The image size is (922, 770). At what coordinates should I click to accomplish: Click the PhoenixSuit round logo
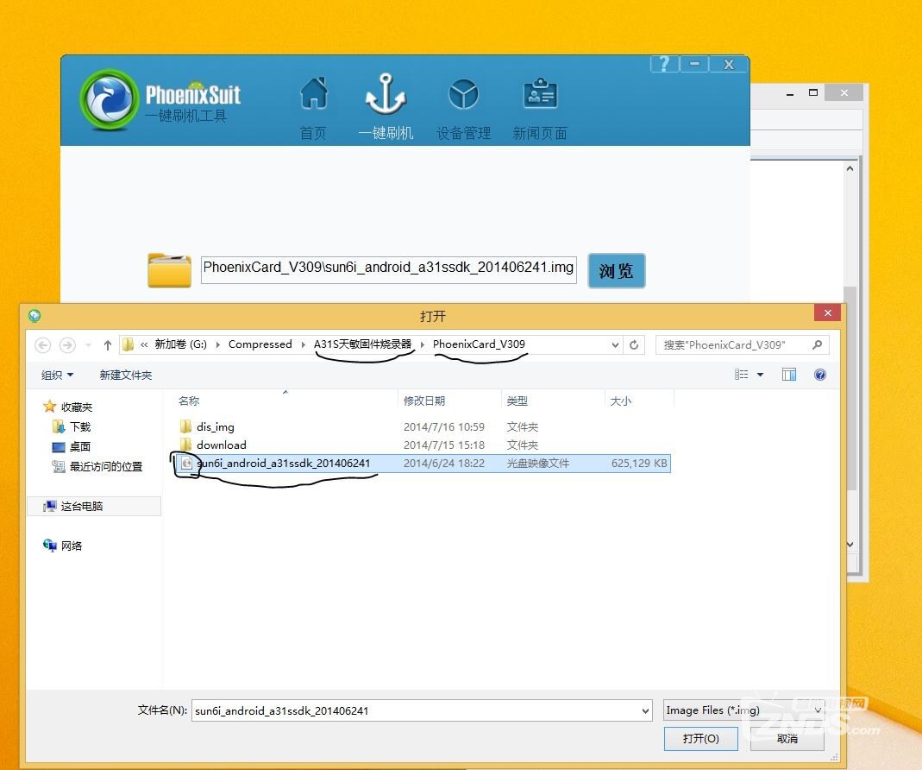109,99
